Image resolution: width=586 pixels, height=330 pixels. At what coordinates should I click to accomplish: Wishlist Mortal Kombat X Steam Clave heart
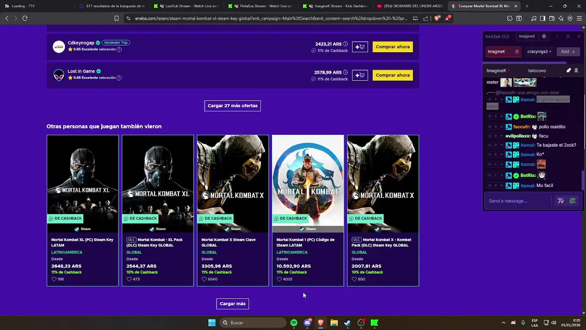tap(204, 279)
